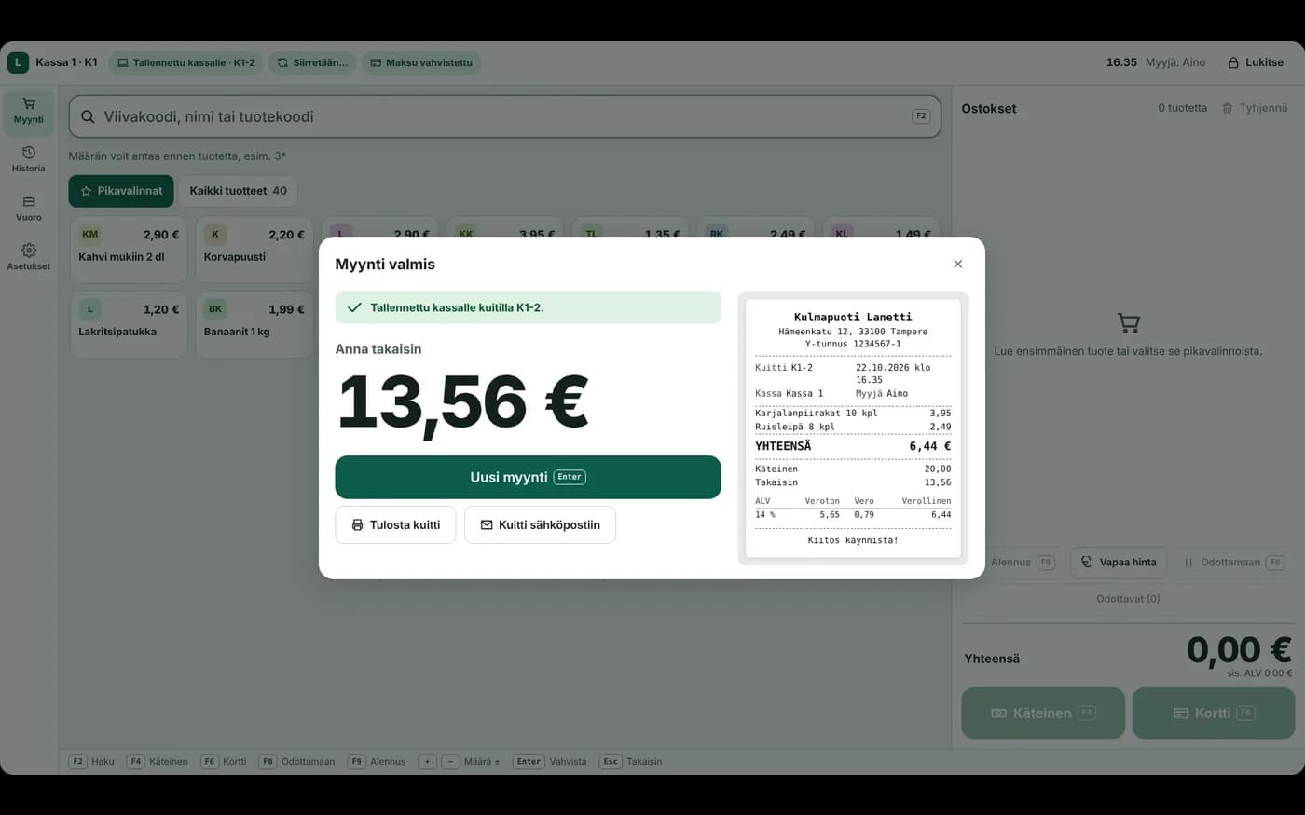Click the Tallennettu kassalle K1-2 status chip
Screen dimensions: 1305x815
tap(185, 62)
